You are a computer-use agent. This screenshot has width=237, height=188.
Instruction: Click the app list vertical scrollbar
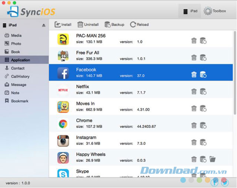coord(235,73)
